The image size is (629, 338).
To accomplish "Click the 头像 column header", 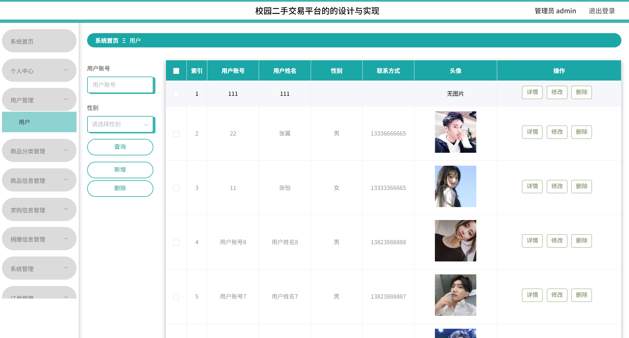I will [x=455, y=71].
